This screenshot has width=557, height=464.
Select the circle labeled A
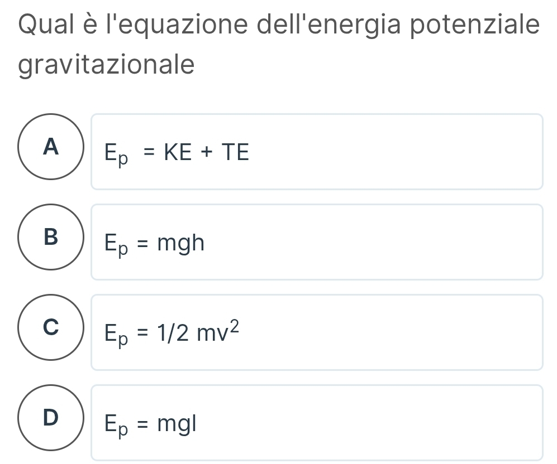tap(50, 146)
